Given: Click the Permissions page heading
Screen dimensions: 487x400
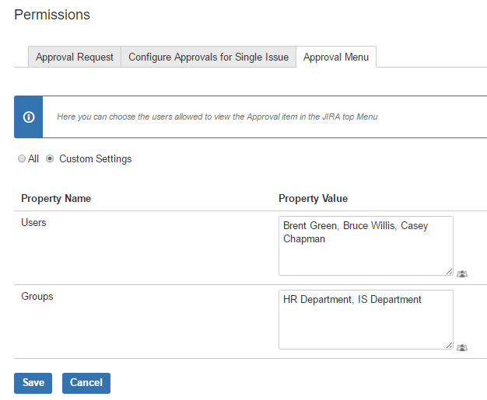Looking at the screenshot, I should 52,15.
